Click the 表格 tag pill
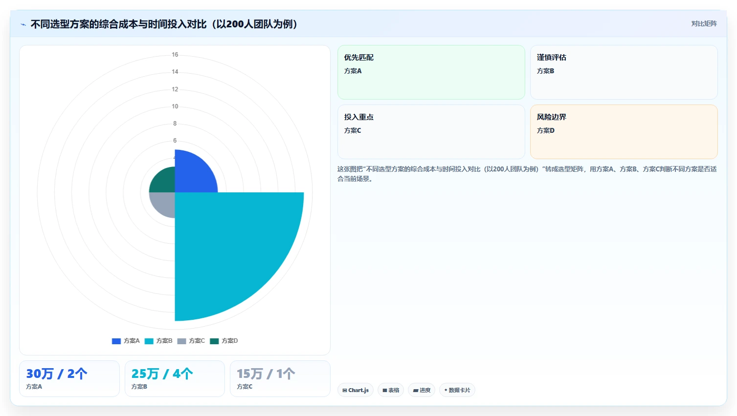Image resolution: width=737 pixels, height=416 pixels. pyautogui.click(x=391, y=390)
